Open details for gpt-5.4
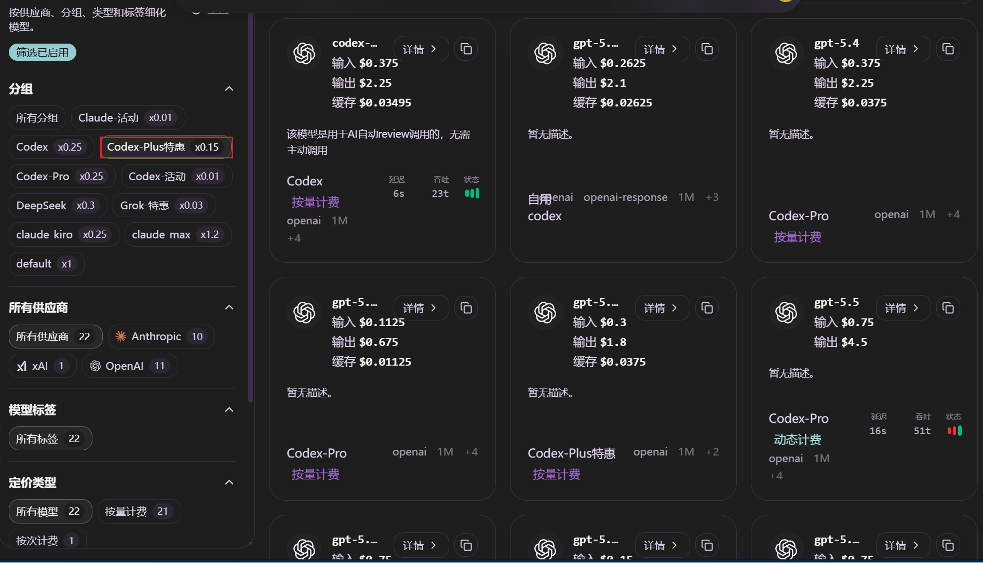This screenshot has height=563, width=983. pos(903,49)
